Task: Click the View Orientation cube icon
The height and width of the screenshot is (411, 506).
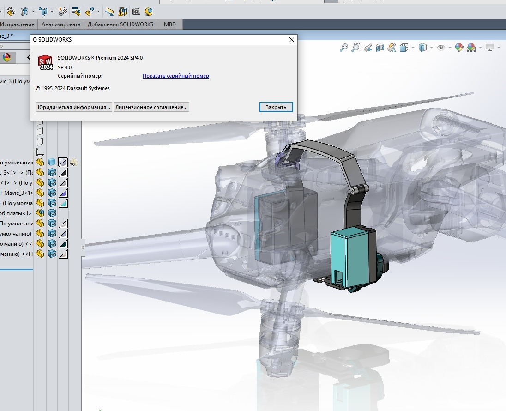Action: point(404,48)
